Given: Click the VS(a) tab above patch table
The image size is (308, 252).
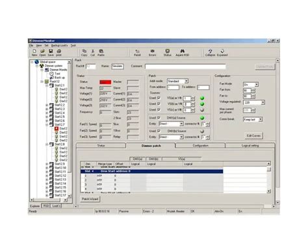Looking at the screenshot, I should pos(181,159).
